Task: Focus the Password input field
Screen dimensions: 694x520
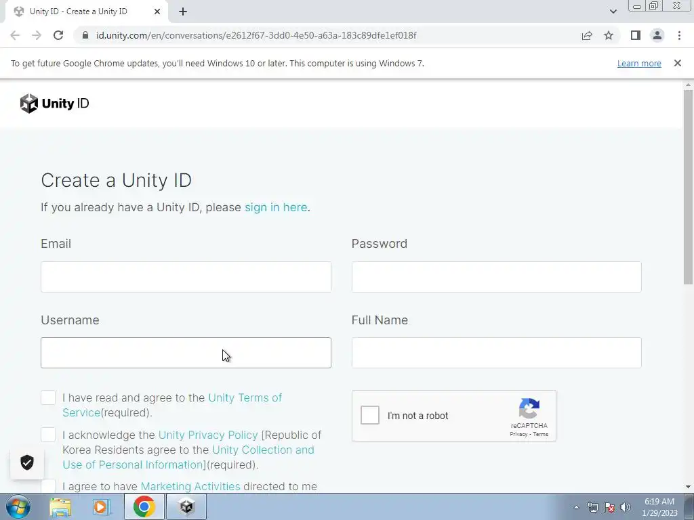Action: pyautogui.click(x=497, y=277)
